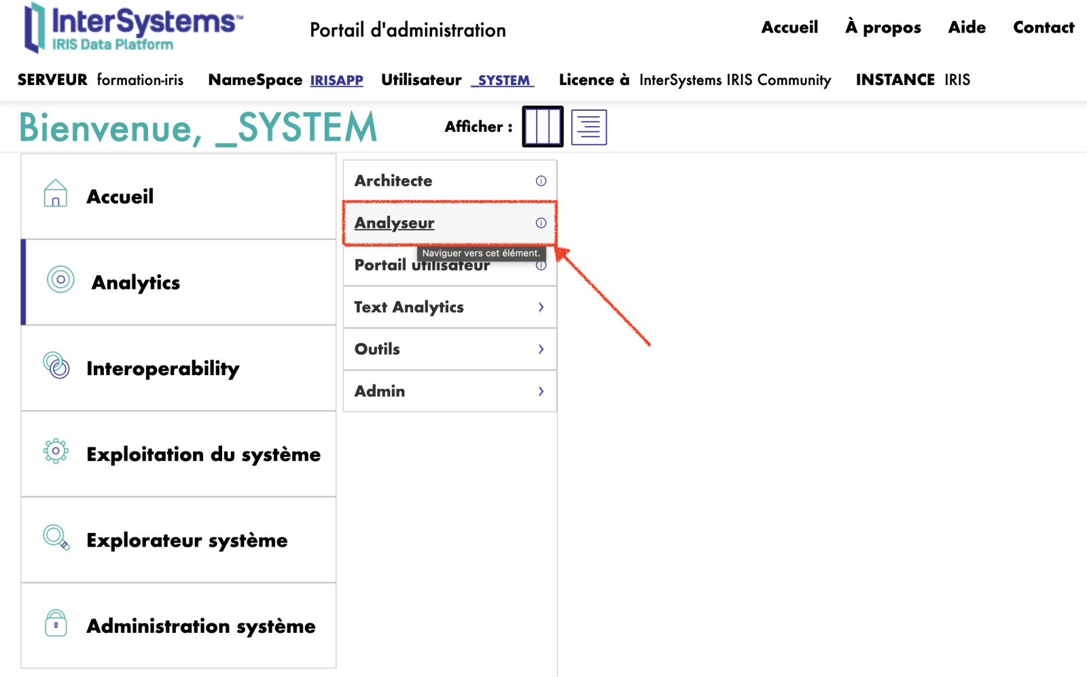This screenshot has height=677, width=1087.
Task: Click the Analytics target icon
Action: pos(60,279)
